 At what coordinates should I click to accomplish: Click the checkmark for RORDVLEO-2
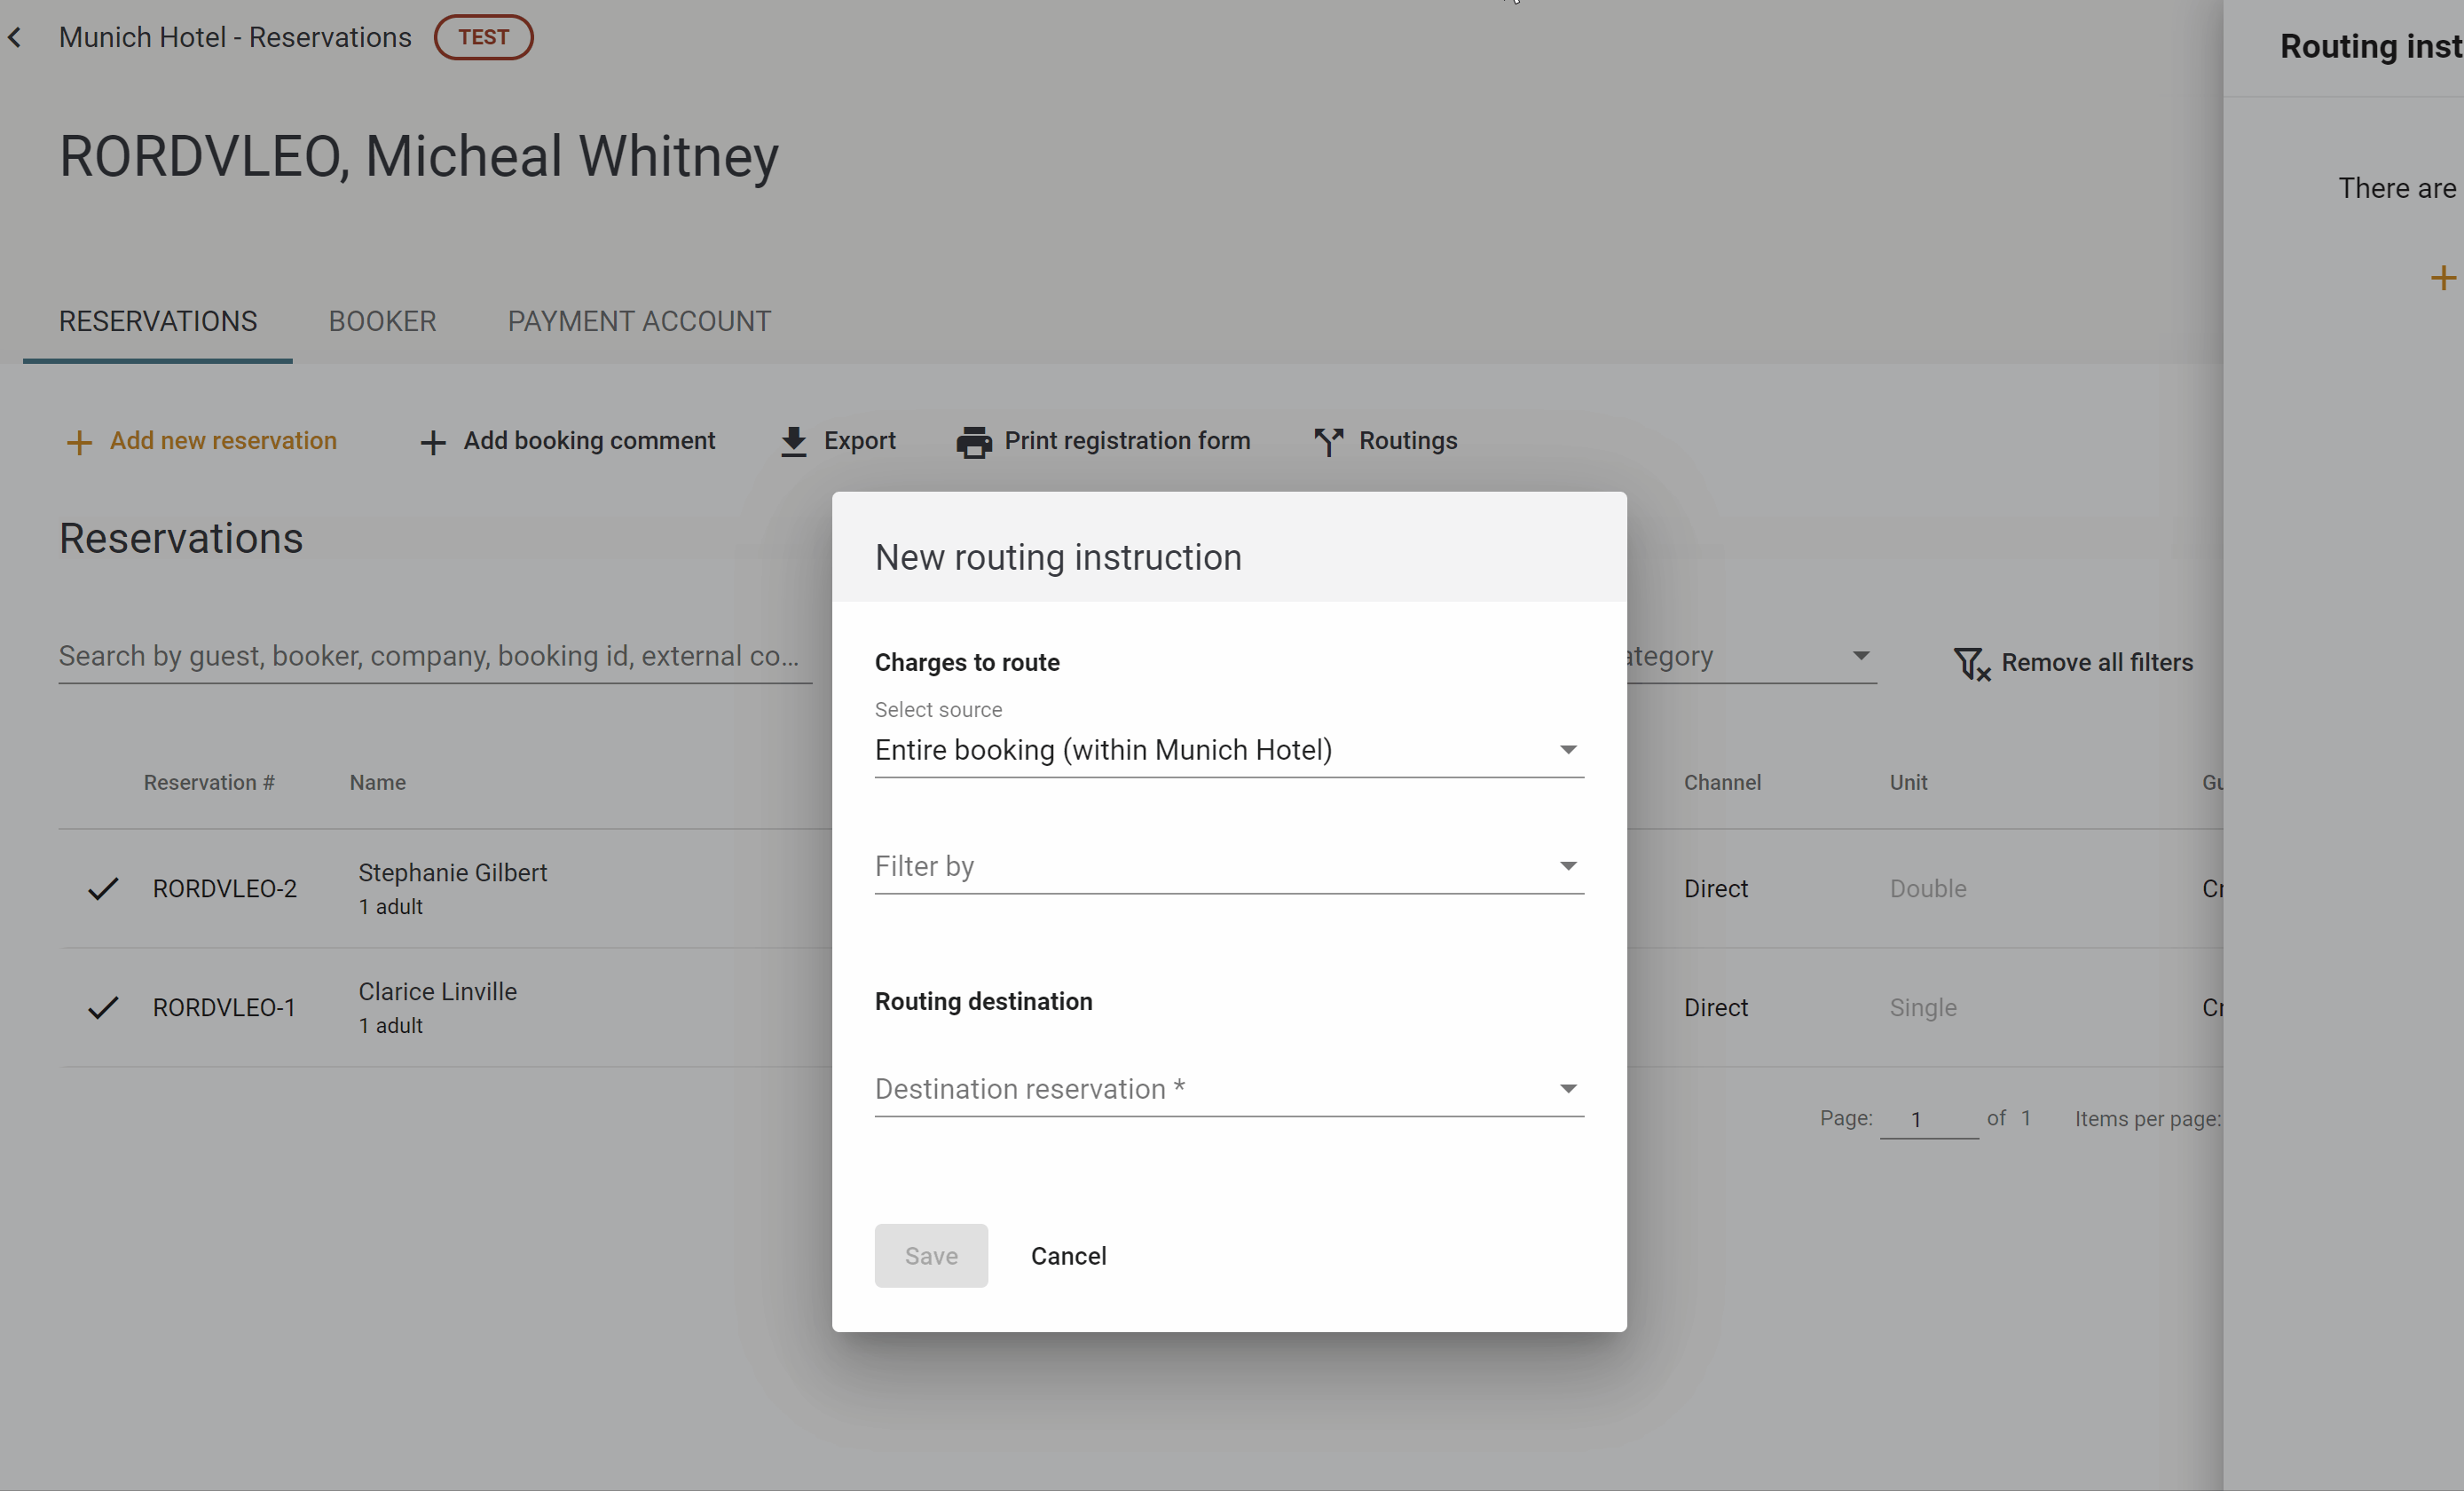tap(103, 889)
